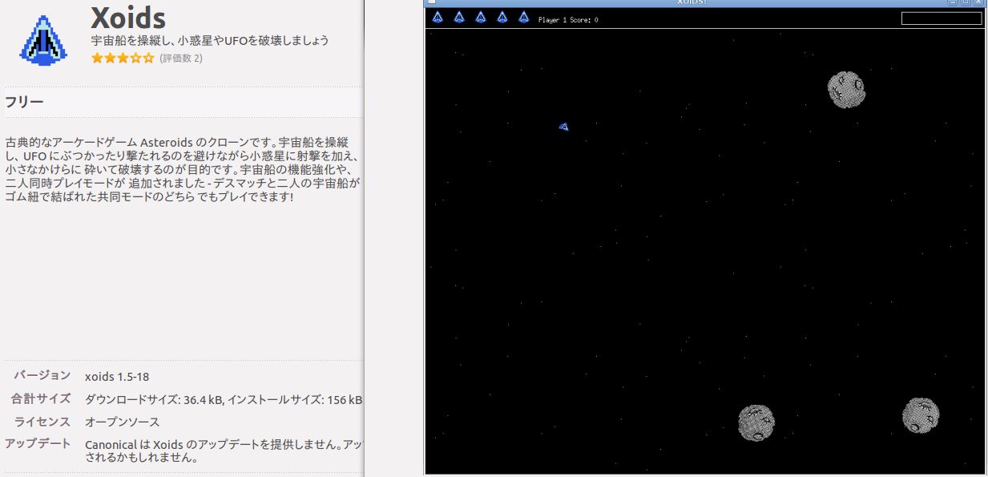Screen dimensions: 988x477
Task: Click the empty status box beside the score bar
Action: point(942,18)
